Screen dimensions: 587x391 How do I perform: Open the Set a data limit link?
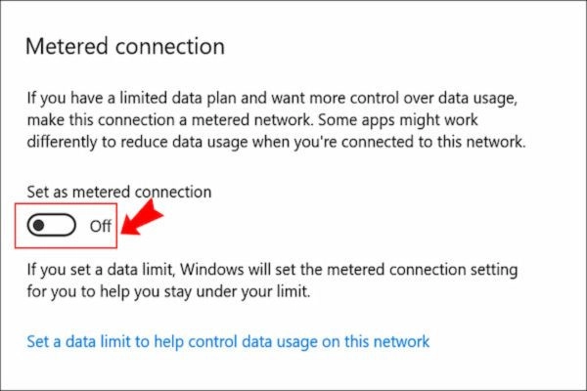pyautogui.click(x=227, y=341)
